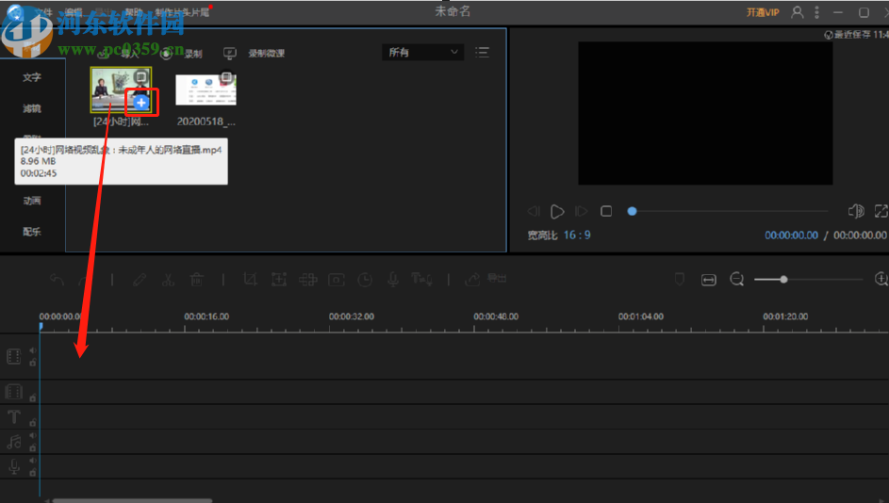The height and width of the screenshot is (503, 889).
Task: Open the 文字 tab in the left sidebar
Action: point(32,77)
